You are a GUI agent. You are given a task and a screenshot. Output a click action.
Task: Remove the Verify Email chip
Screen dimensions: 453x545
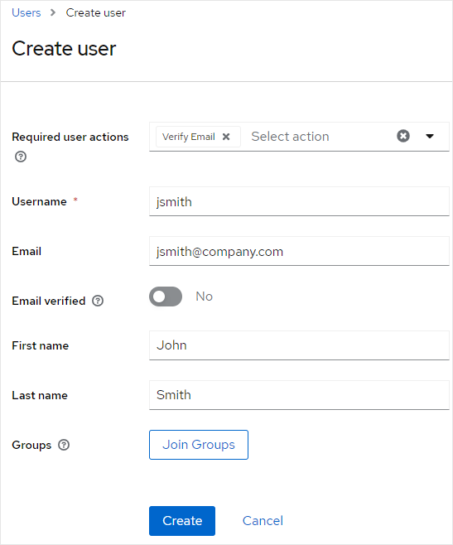[226, 137]
